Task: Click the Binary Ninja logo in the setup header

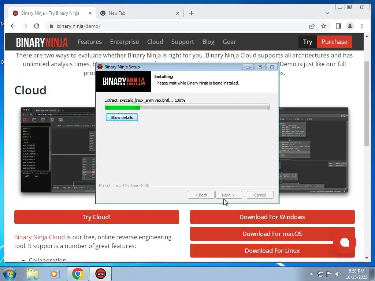Action: click(x=124, y=82)
